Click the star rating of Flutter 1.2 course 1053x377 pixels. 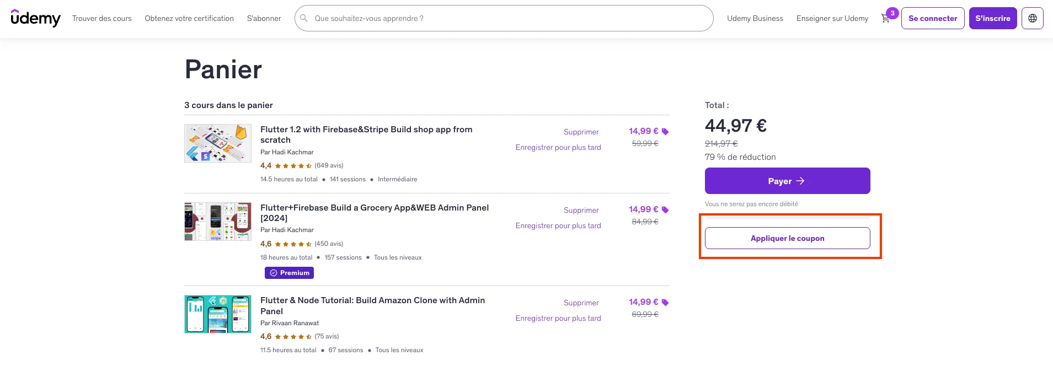pos(293,166)
